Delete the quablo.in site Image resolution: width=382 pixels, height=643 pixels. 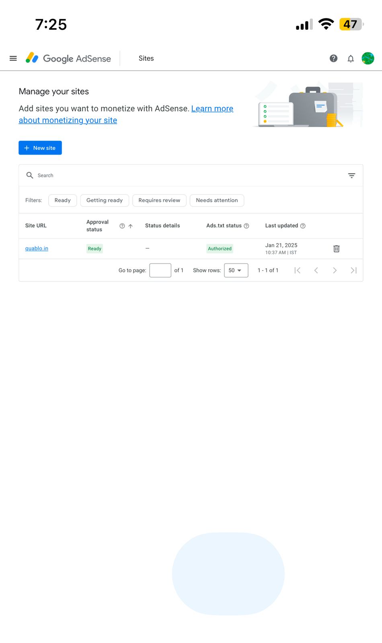click(337, 249)
